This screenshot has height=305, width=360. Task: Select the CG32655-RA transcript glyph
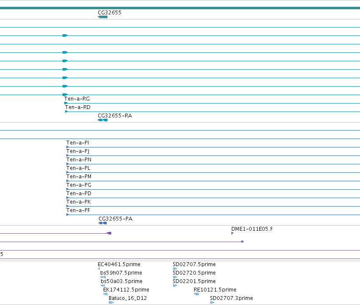(103, 120)
